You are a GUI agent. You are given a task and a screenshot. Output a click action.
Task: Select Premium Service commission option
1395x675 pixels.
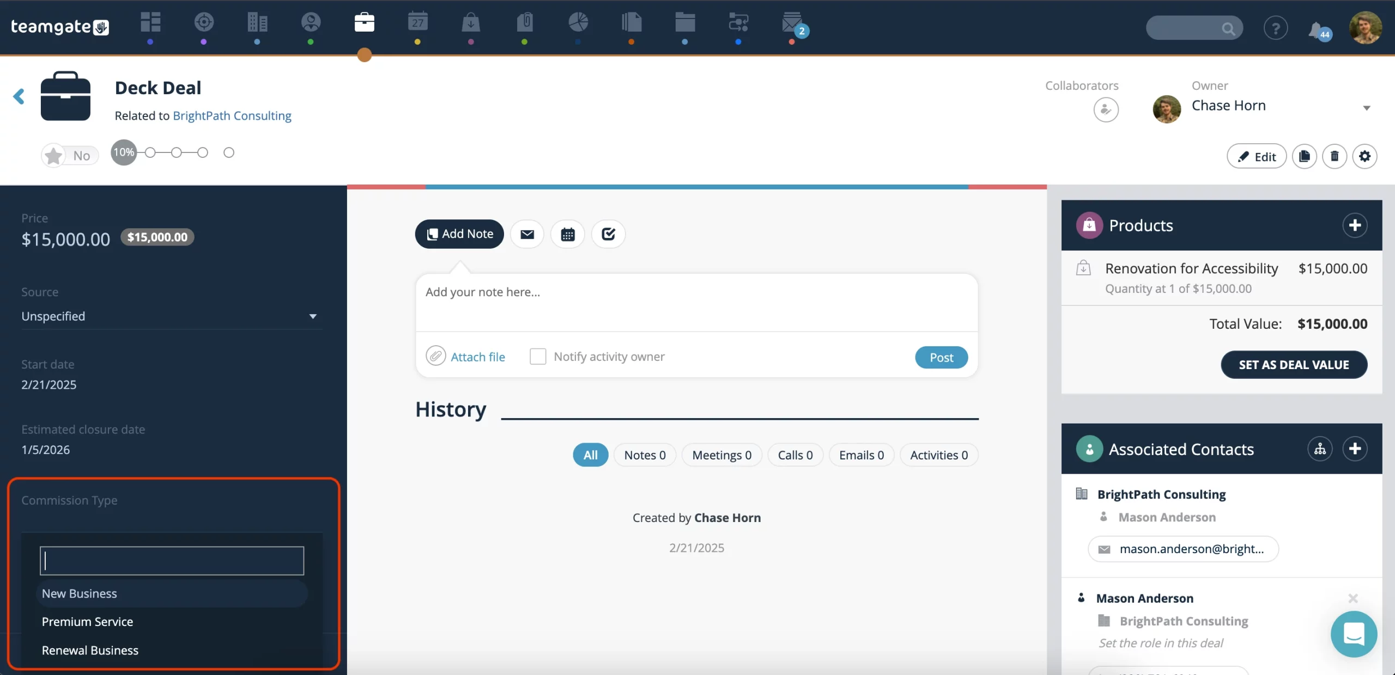pyautogui.click(x=87, y=622)
